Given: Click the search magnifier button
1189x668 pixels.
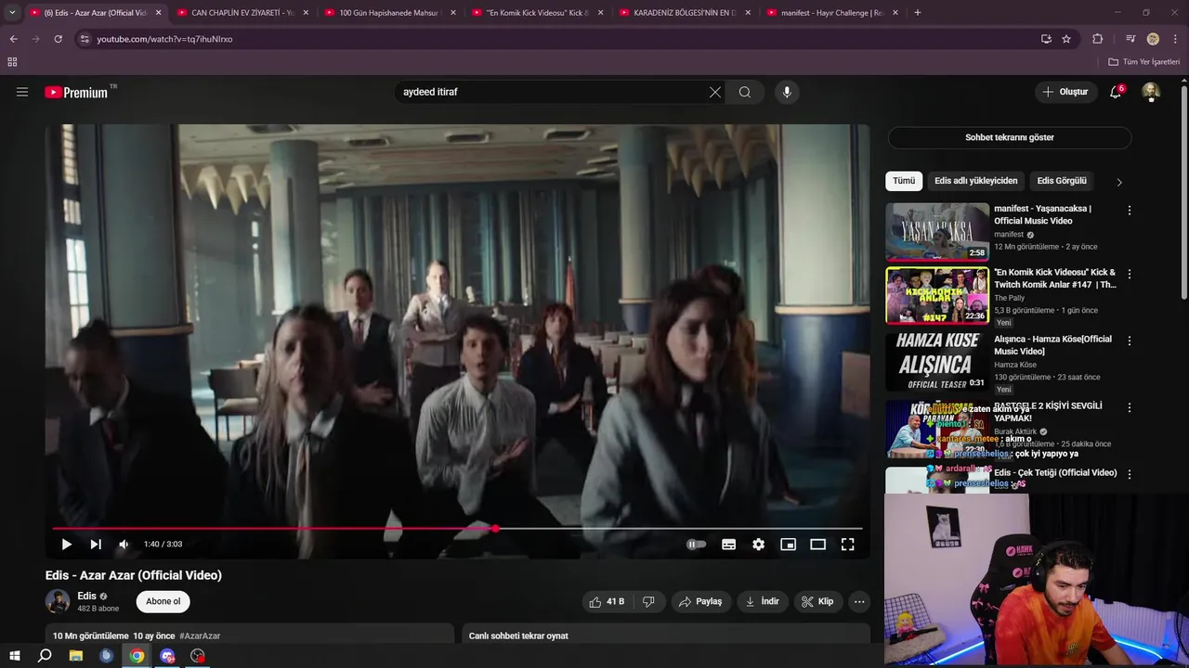Looking at the screenshot, I should (745, 92).
